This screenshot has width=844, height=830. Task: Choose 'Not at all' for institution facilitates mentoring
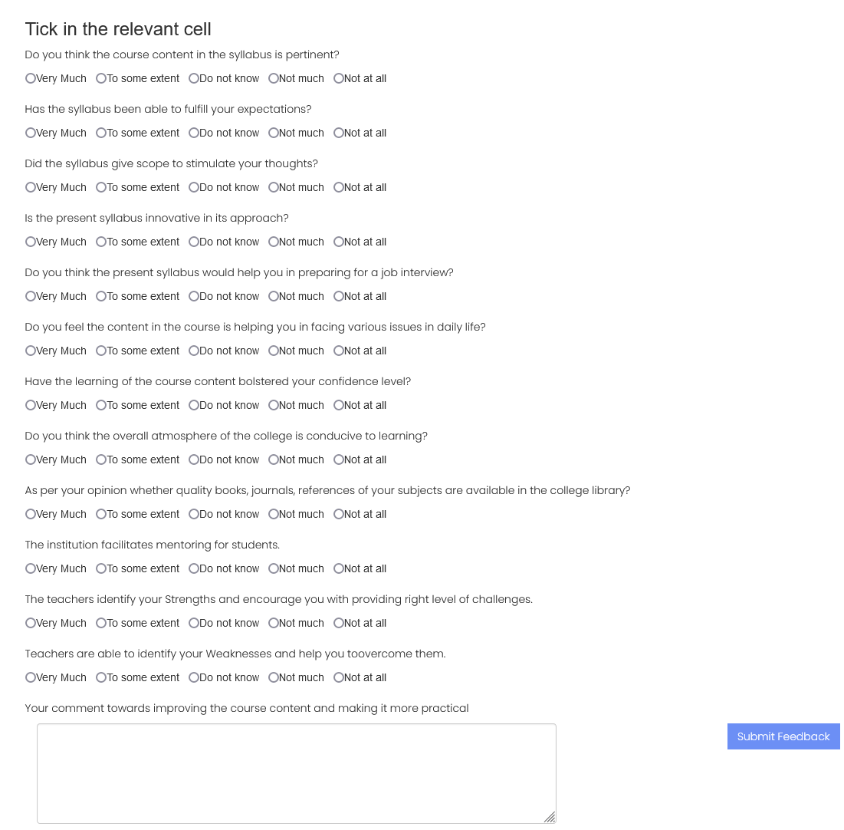coord(339,568)
